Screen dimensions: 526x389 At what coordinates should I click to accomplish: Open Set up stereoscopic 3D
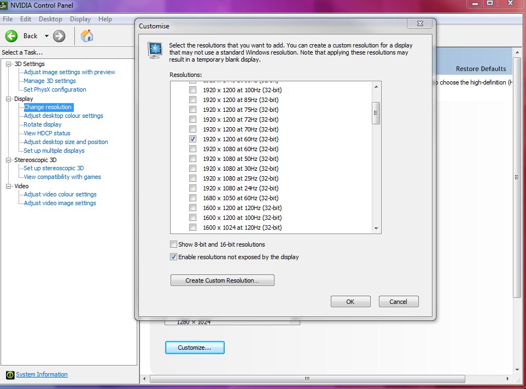(x=54, y=168)
